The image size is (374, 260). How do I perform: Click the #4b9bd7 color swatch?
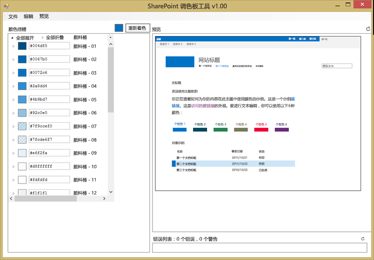click(x=22, y=99)
